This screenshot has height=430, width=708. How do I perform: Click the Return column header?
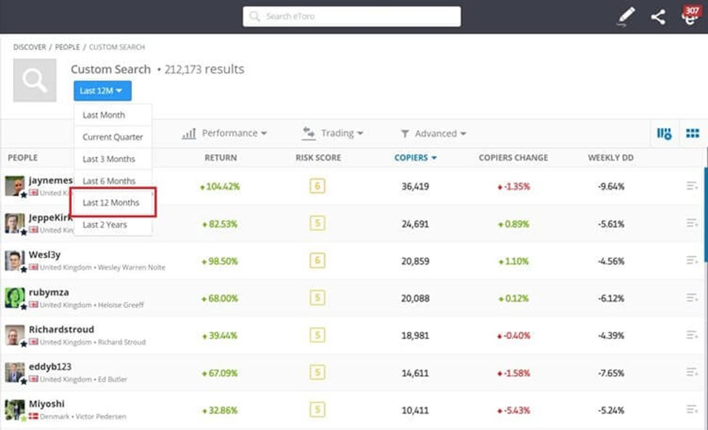pos(221,158)
